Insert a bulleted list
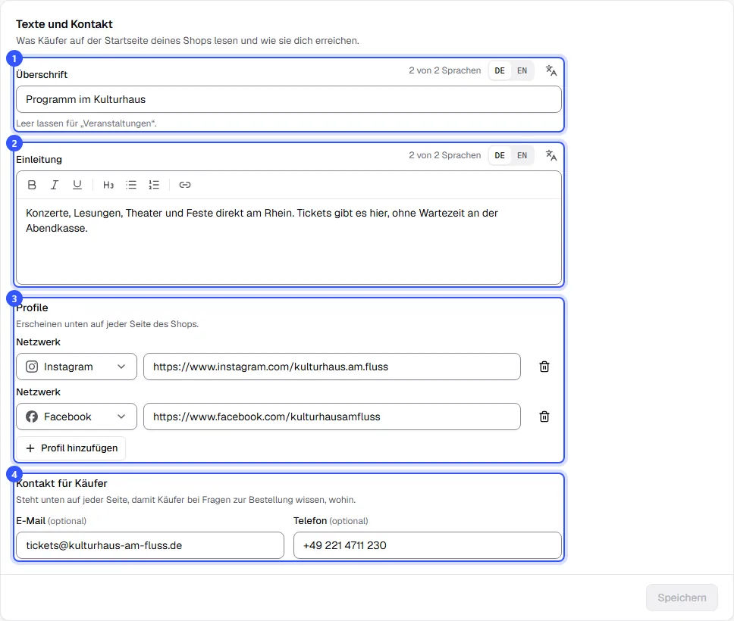734x621 pixels. point(131,185)
